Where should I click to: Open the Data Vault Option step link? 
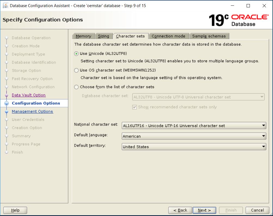[29, 95]
